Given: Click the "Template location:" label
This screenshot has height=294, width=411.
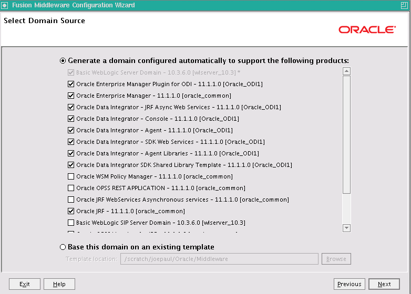Looking at the screenshot, I should pyautogui.click(x=91, y=259).
